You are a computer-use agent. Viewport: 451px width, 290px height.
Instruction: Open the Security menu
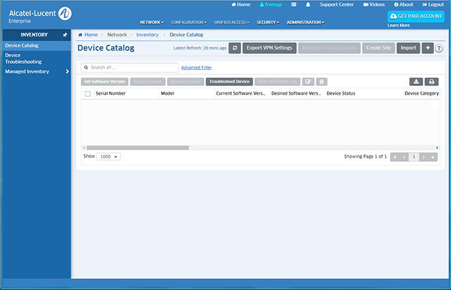coord(267,22)
